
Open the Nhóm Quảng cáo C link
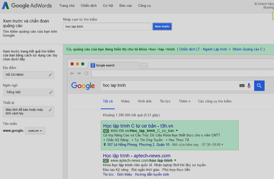pyautogui.click(x=248, y=49)
